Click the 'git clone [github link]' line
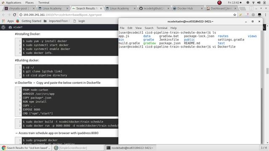Screen dimensions: 269x151 pos(42,71)
